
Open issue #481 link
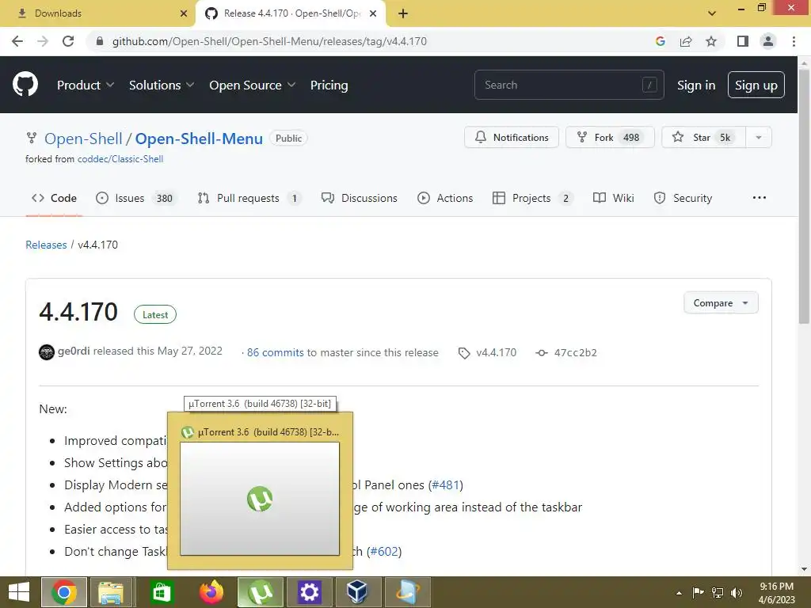(446, 485)
